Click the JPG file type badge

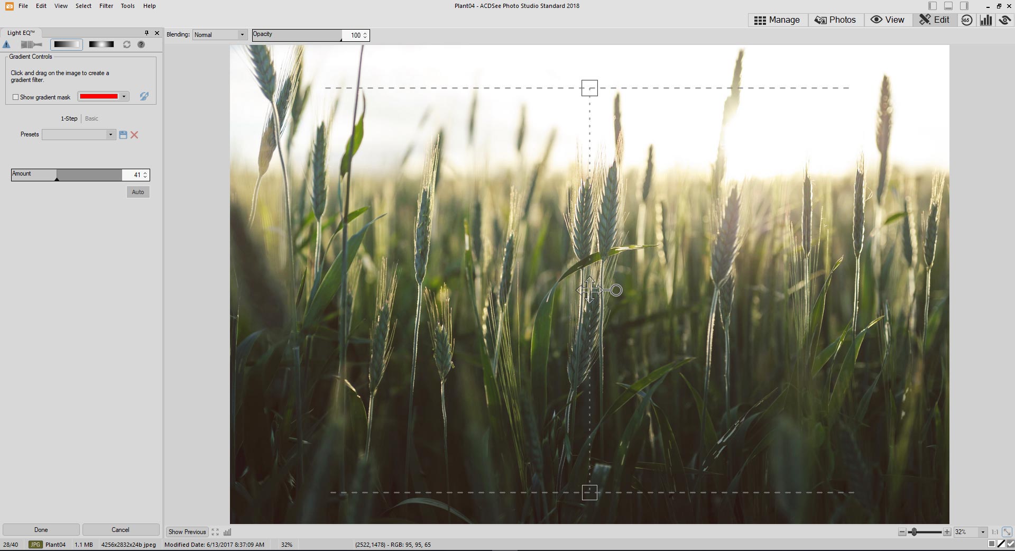(35, 545)
